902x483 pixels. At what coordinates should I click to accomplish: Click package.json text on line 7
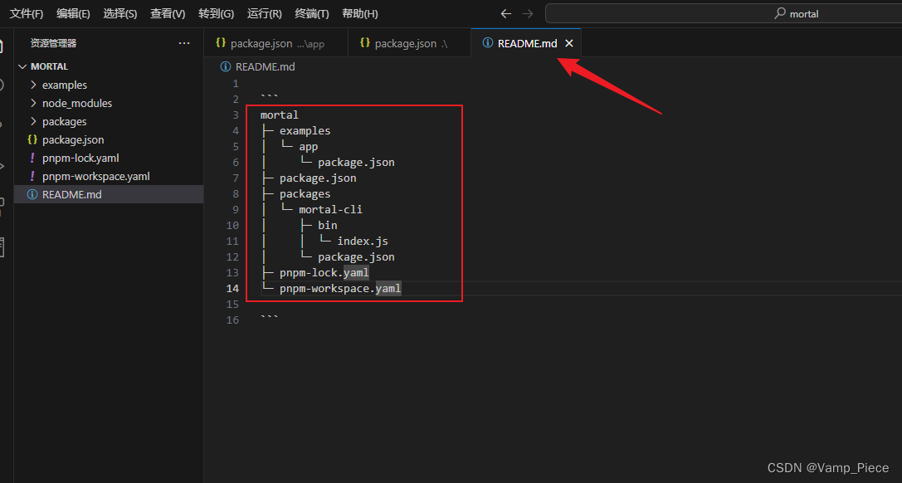[x=318, y=178]
